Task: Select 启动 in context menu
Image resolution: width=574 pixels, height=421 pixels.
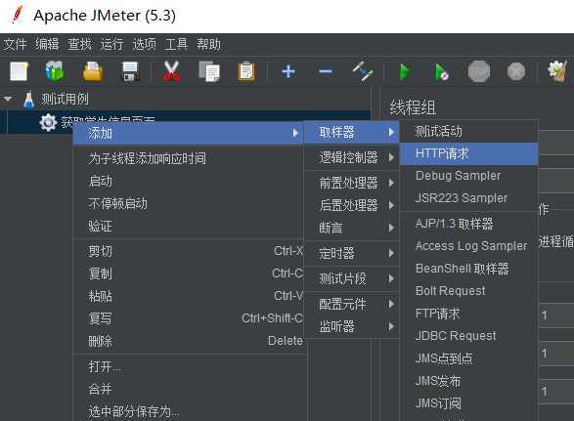Action: point(188,181)
